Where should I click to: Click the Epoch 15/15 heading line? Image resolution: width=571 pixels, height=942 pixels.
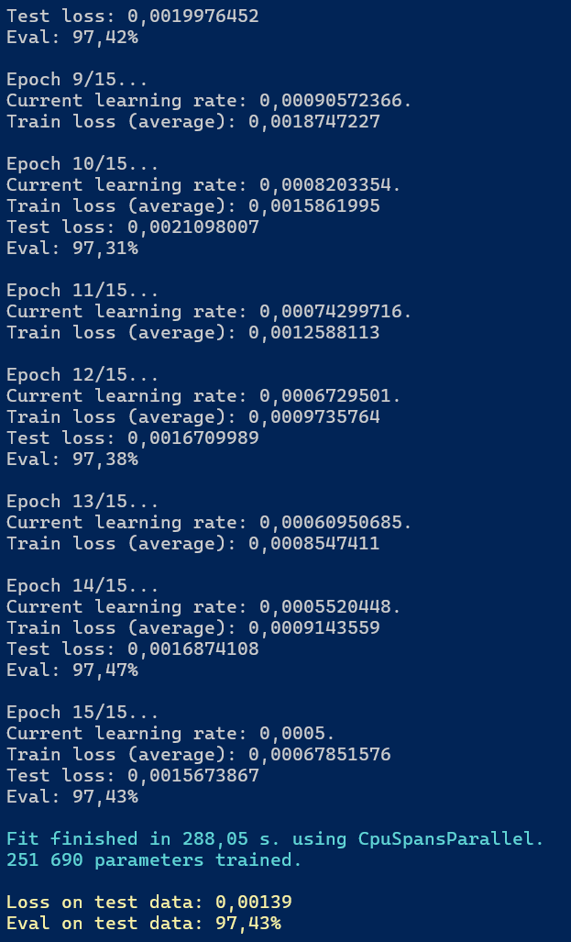click(x=82, y=713)
